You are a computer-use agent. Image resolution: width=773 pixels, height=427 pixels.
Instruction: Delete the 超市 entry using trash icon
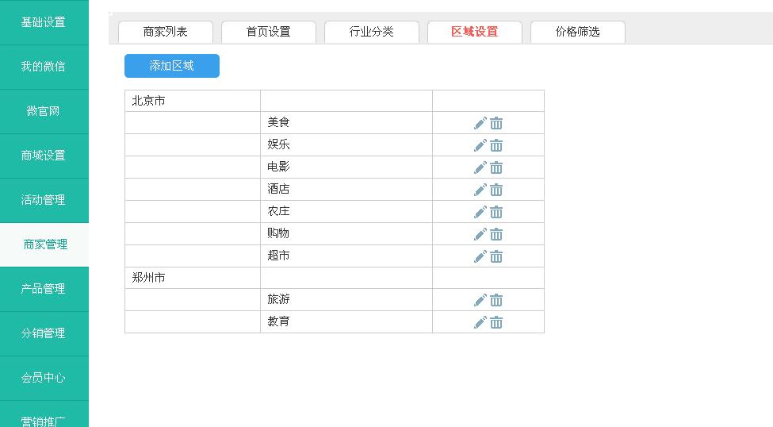click(496, 256)
